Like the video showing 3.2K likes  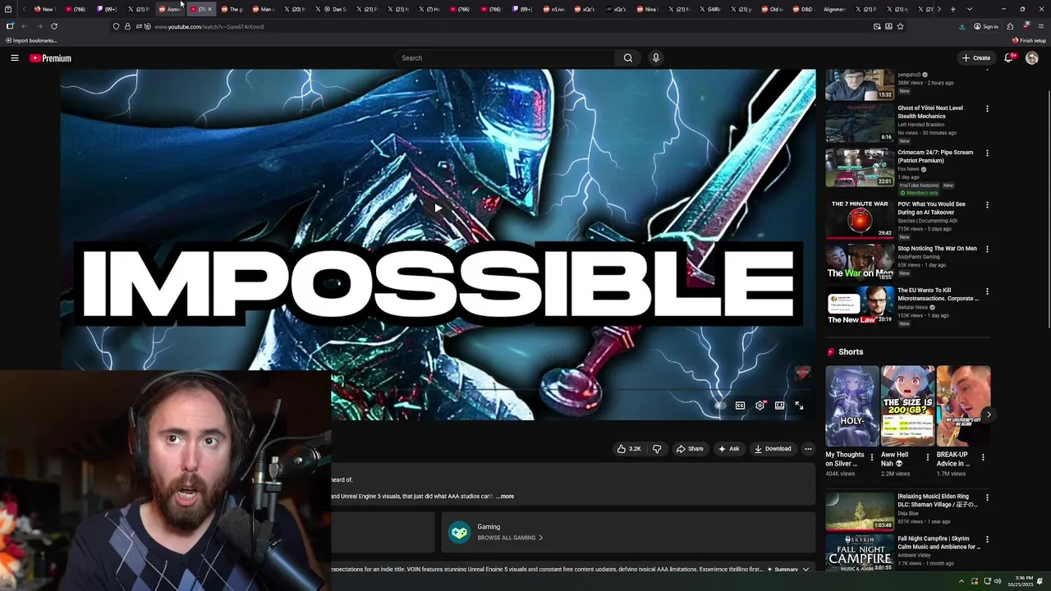point(628,449)
